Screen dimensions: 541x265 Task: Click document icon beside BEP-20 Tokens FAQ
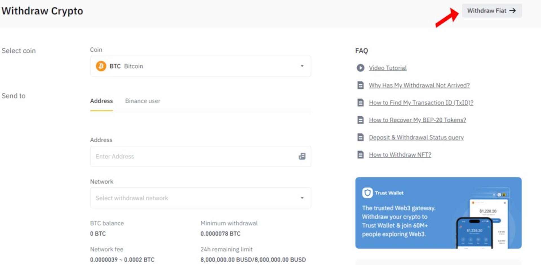tap(360, 120)
